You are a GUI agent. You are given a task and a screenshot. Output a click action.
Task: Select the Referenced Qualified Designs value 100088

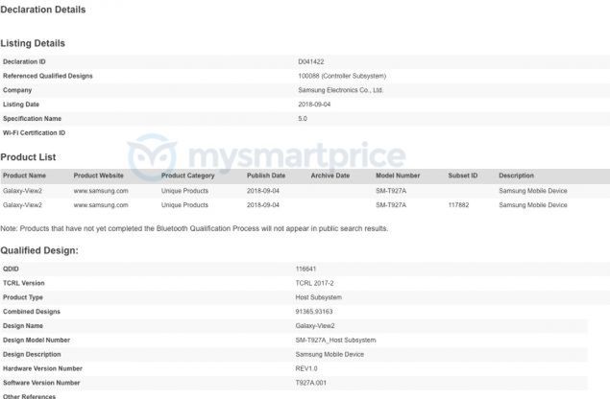click(308, 76)
